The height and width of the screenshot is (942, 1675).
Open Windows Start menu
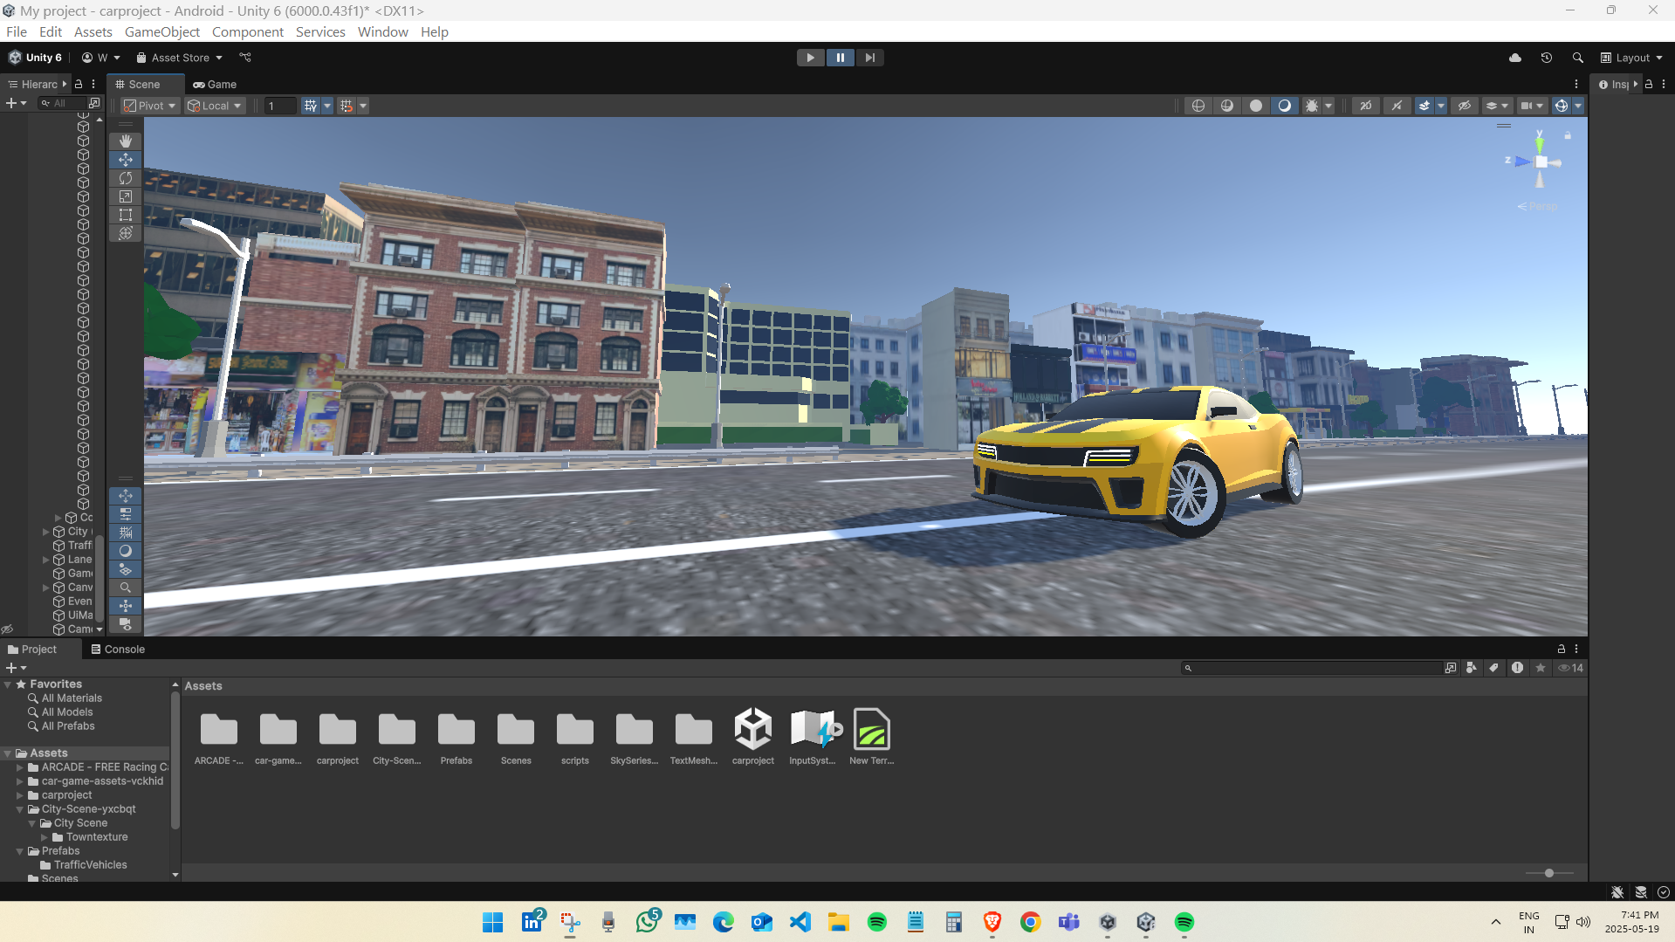click(x=493, y=922)
